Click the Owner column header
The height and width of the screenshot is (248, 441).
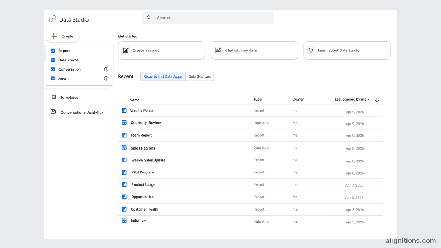click(298, 99)
